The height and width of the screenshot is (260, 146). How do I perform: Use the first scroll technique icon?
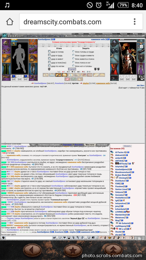click(45, 75)
